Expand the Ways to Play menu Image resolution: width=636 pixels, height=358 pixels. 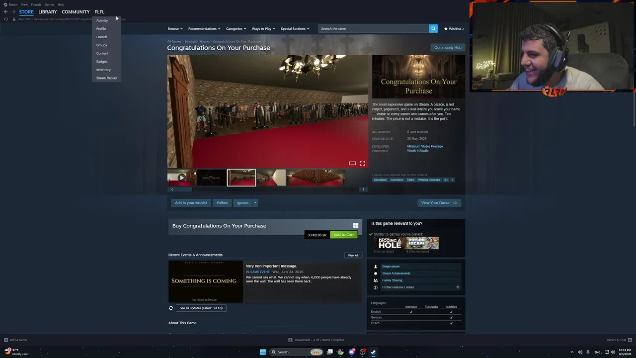[x=263, y=29]
